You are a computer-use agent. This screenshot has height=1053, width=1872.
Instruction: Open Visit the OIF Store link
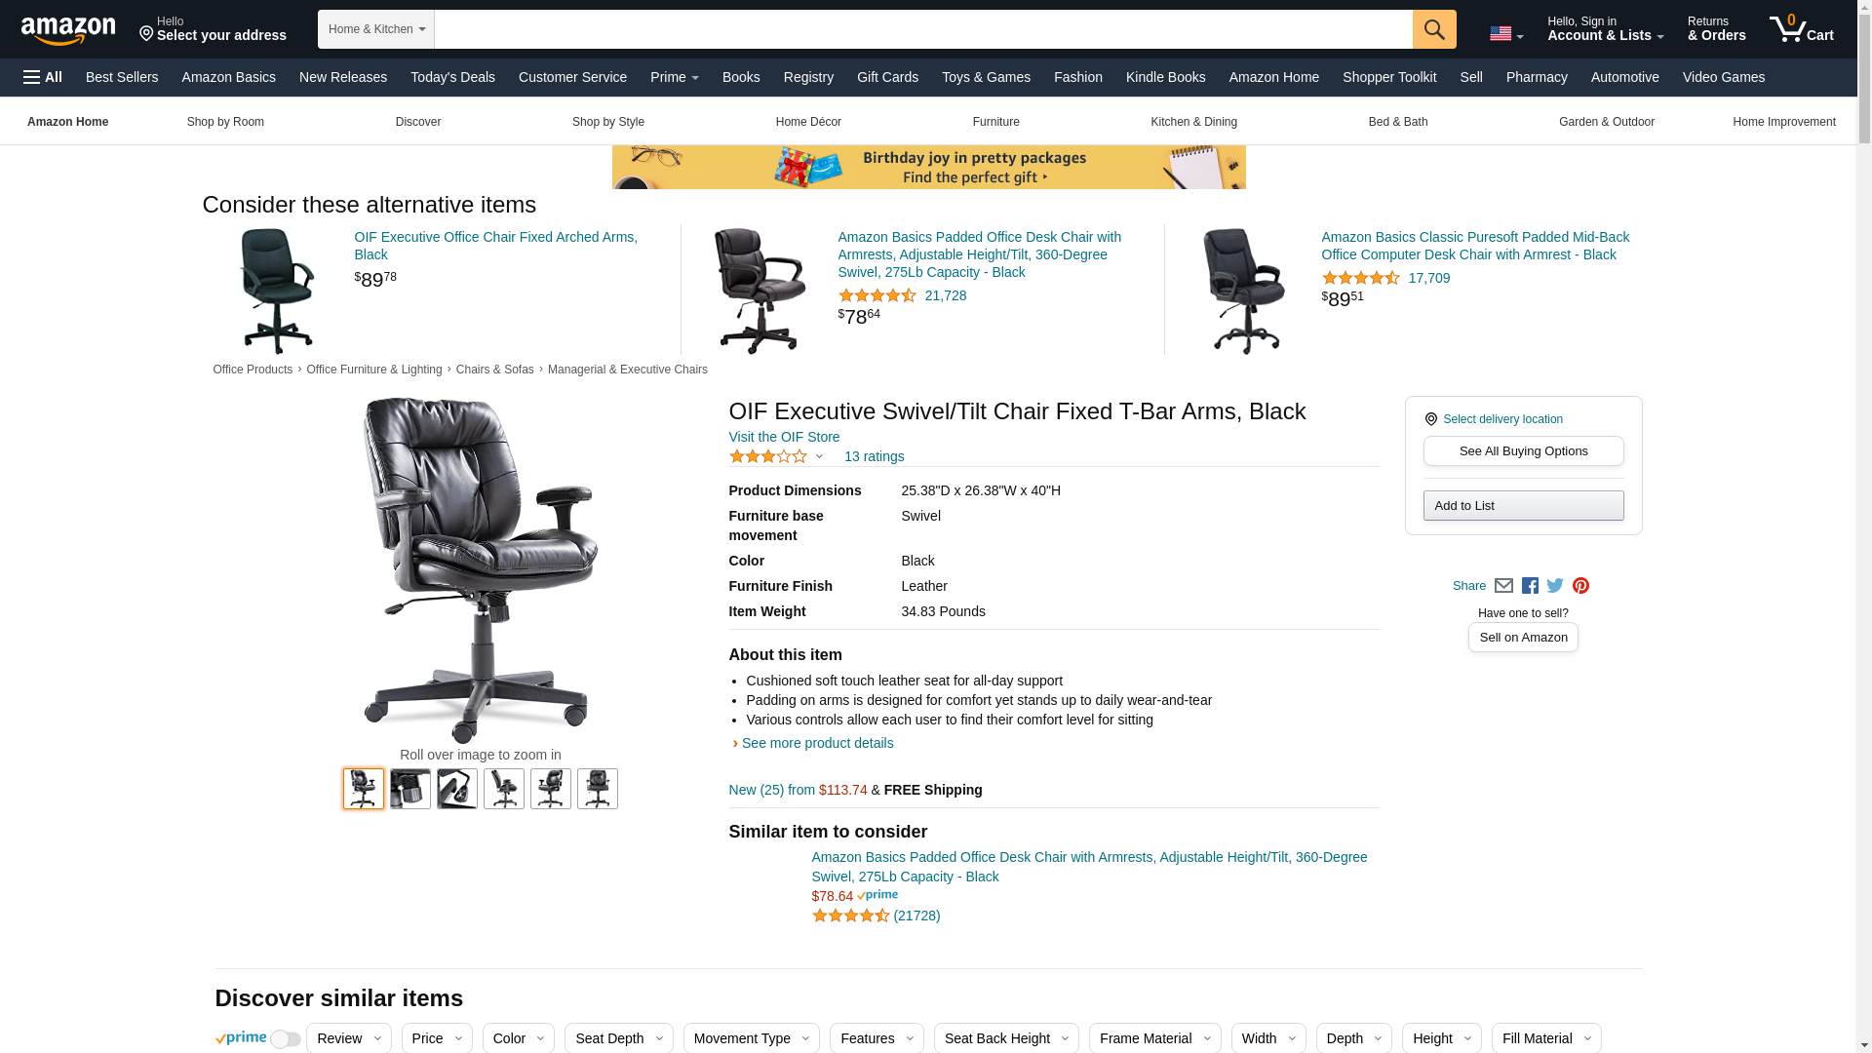[784, 437]
